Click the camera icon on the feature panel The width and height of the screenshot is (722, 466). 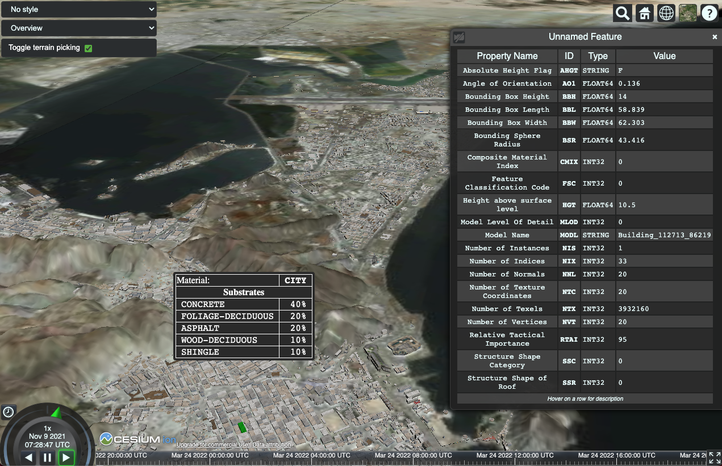pyautogui.click(x=460, y=37)
